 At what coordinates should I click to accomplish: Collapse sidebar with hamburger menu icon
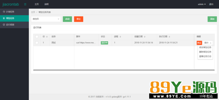click(x=25, y=4)
